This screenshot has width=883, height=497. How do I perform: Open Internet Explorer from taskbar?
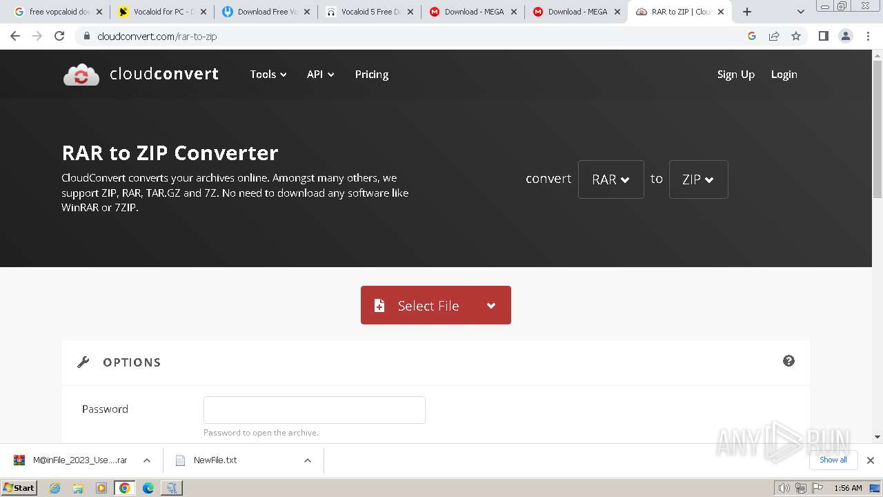(x=54, y=488)
